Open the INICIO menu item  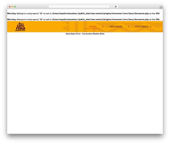pos(92,27)
